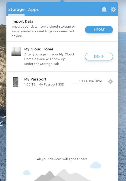Select the Storage tab
The image size is (126, 181).
coord(16,9)
